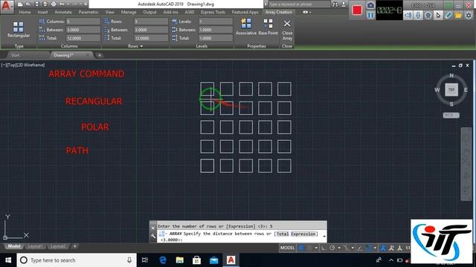
Task: Click the Levels count input field
Action: 215,22
